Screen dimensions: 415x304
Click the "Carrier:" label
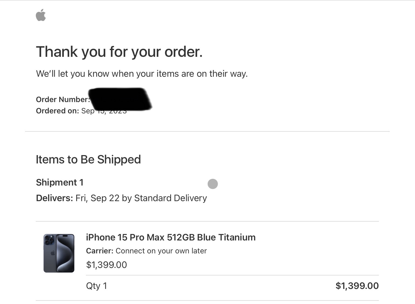coord(99,251)
